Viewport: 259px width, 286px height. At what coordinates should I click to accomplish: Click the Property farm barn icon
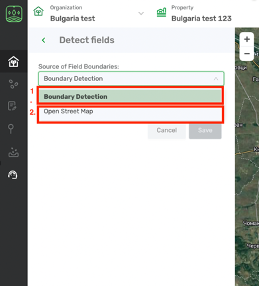point(162,12)
